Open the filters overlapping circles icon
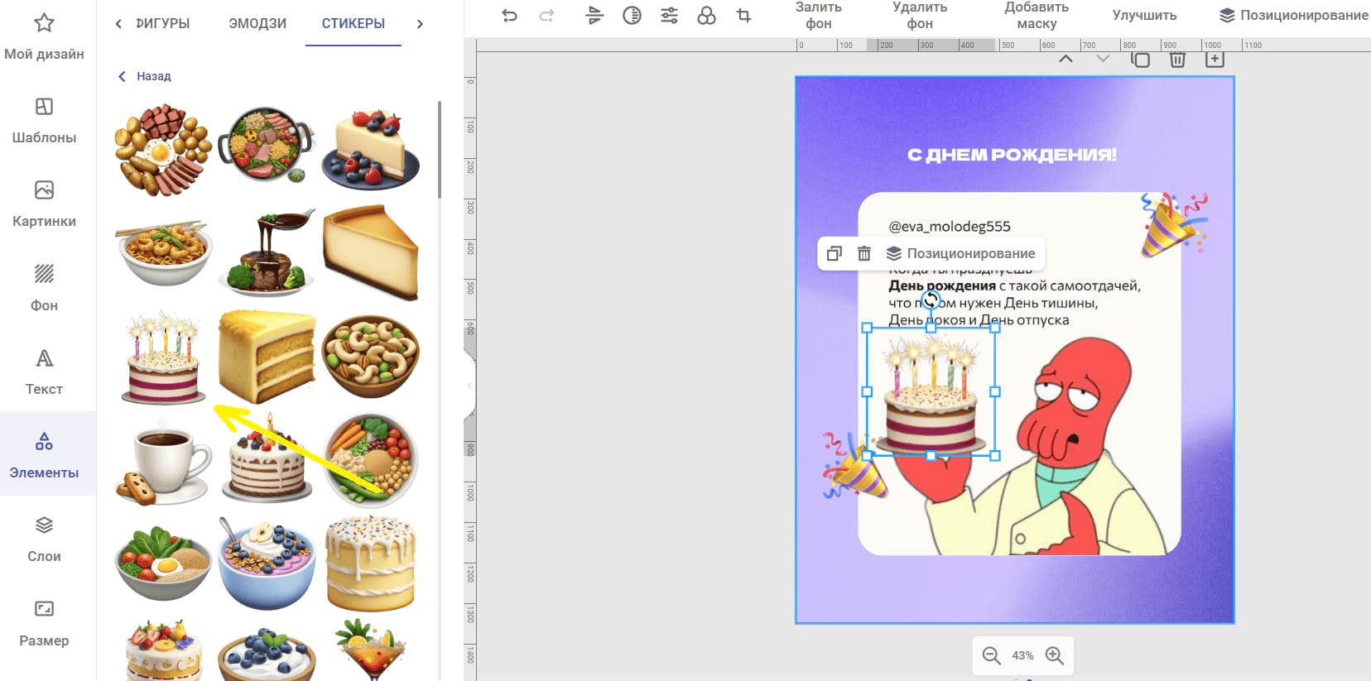Image resolution: width=1371 pixels, height=681 pixels. tap(706, 15)
